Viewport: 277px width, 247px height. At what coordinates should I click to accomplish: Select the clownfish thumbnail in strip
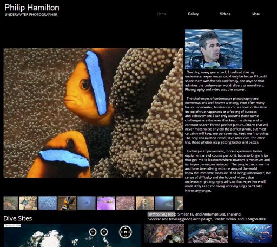(x=67, y=203)
